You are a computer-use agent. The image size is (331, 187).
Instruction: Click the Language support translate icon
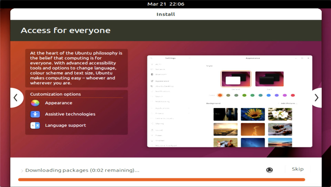[35, 125]
